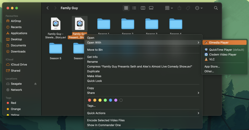Open Documents in the sidebar

coord(19,45)
